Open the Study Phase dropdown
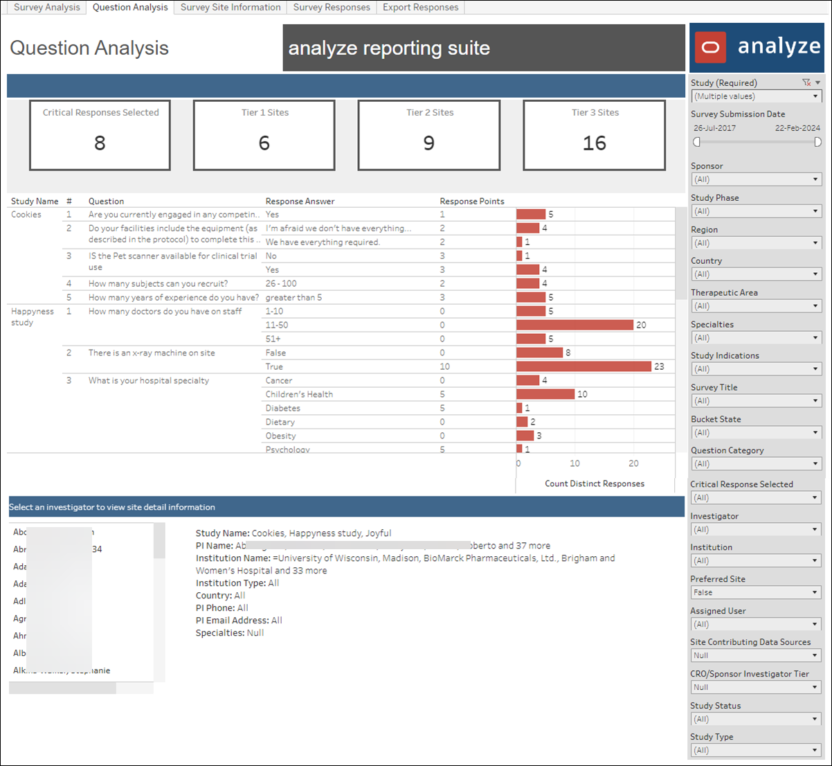 pyautogui.click(x=757, y=211)
